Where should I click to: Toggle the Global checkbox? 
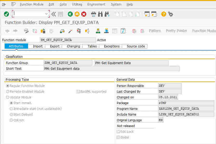pos(118,137)
